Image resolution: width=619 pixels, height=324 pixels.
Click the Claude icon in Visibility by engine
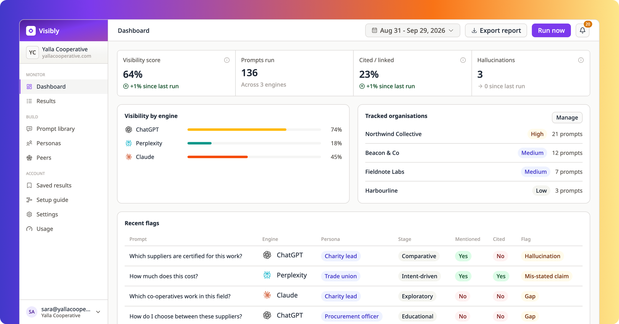coord(129,157)
